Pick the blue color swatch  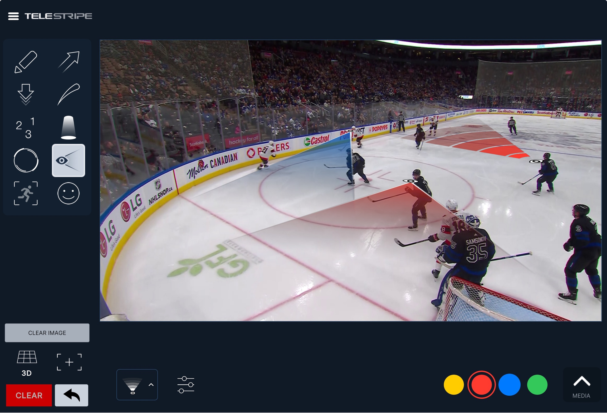tap(510, 385)
